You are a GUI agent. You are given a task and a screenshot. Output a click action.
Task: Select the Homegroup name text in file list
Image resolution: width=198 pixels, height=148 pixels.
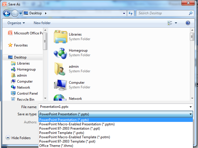pos(78,50)
